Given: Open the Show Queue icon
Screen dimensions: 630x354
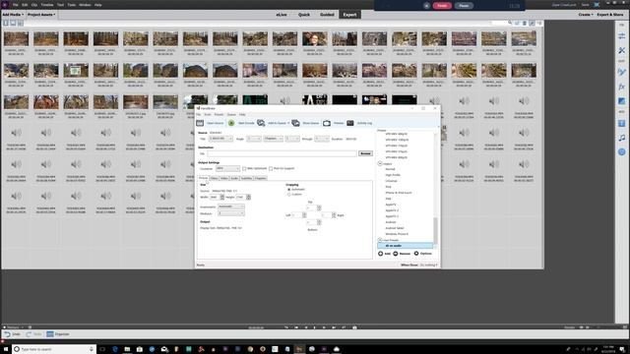Looking at the screenshot, I should (x=295, y=123).
